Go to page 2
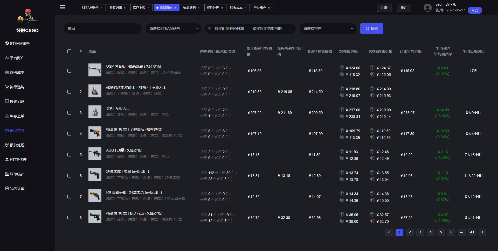Viewport: 498px width, 251px height. pos(410,232)
